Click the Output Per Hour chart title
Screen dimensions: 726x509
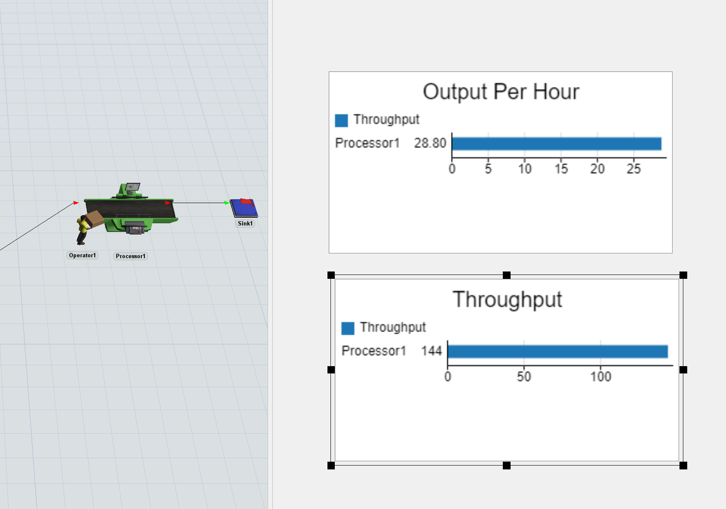[501, 92]
